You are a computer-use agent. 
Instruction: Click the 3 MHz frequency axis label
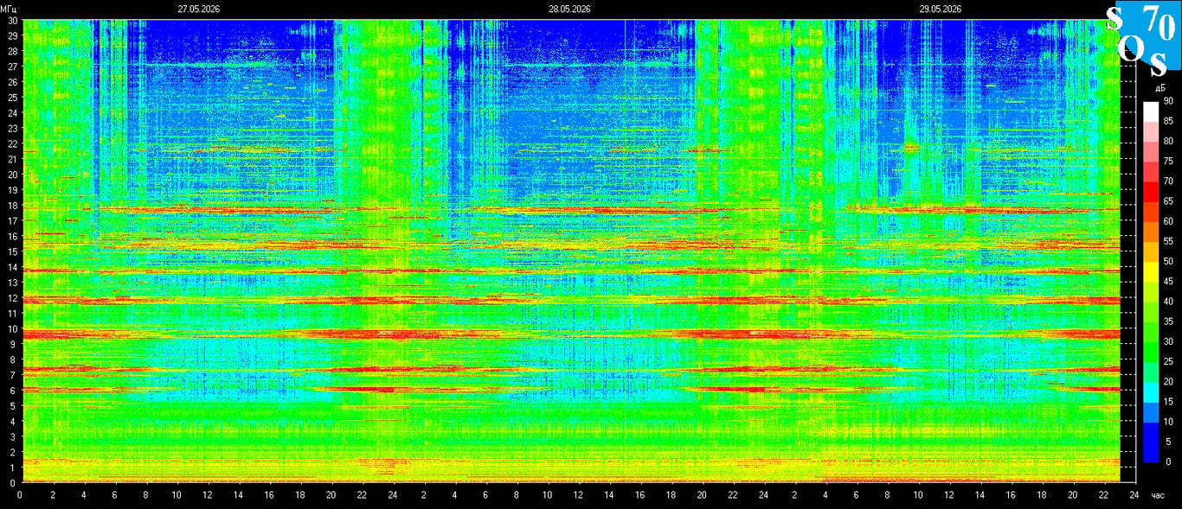tap(13, 436)
